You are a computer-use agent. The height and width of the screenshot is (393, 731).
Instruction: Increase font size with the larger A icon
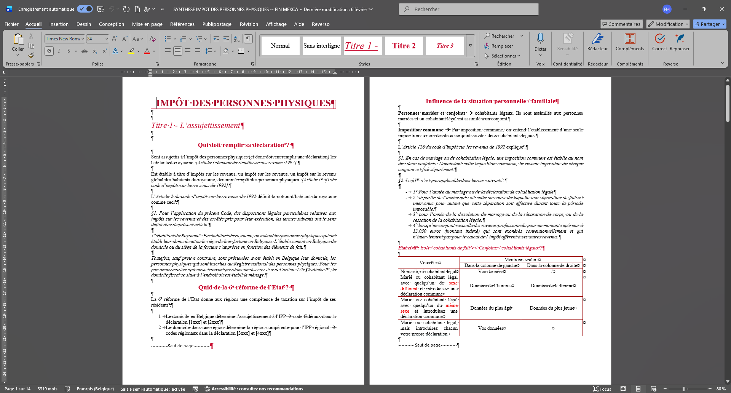[x=115, y=39]
